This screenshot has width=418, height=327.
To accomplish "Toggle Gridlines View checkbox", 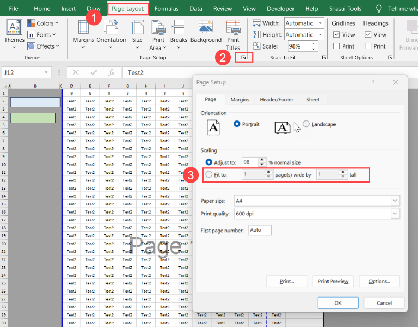I will [x=337, y=35].
